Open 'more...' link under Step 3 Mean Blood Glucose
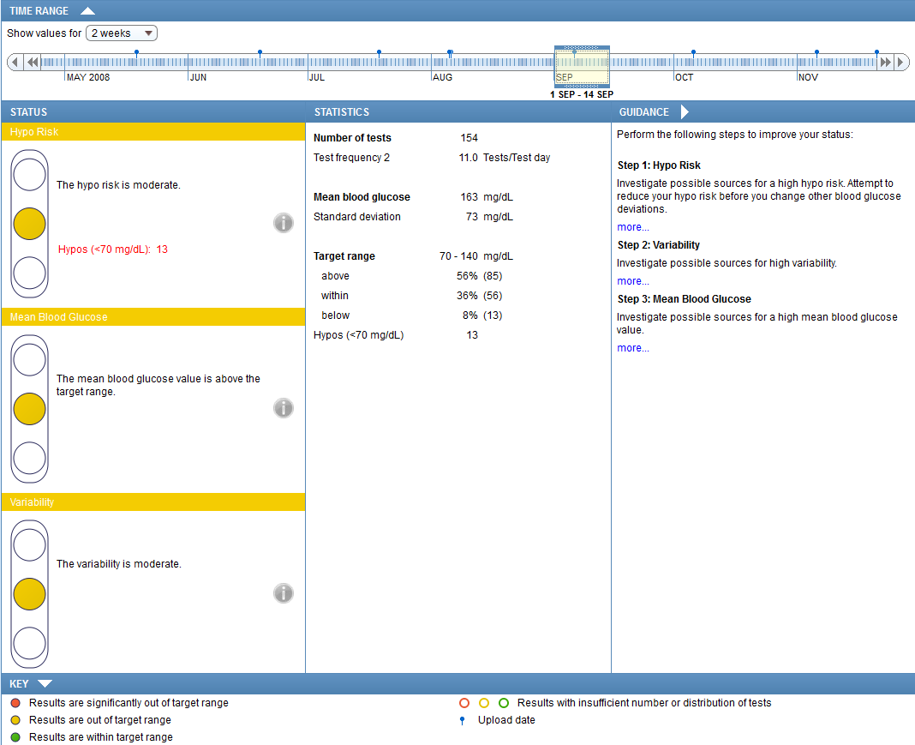 tap(633, 348)
